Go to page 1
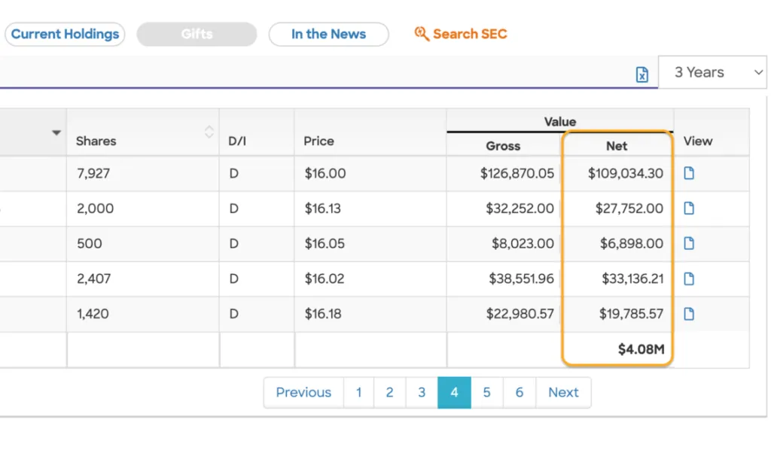This screenshot has height=462, width=771. [359, 392]
